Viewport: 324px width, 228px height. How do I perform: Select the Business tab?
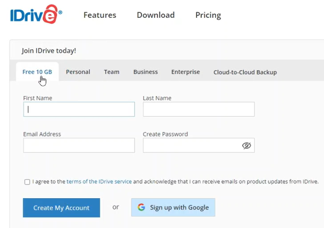(145, 72)
